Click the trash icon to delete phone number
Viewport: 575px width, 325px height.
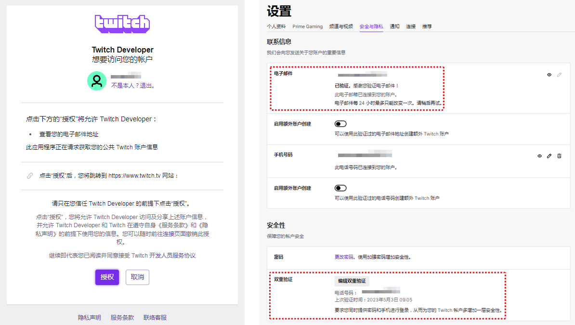click(x=560, y=156)
